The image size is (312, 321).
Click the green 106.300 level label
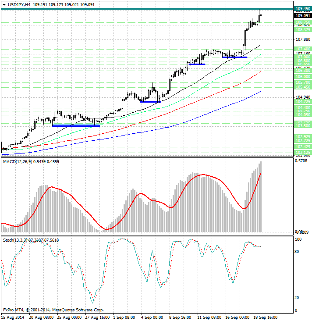click(303, 71)
